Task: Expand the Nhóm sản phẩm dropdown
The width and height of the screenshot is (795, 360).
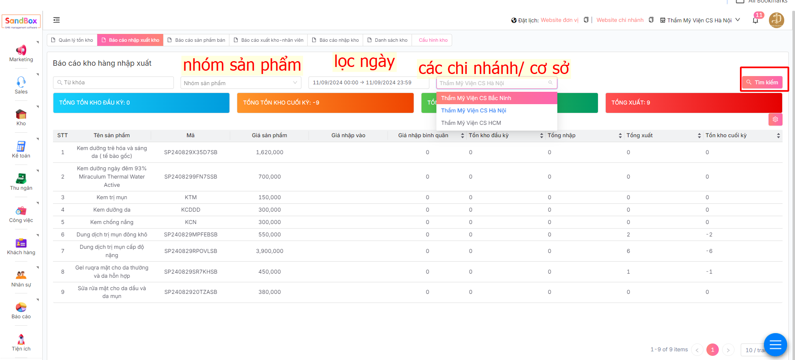Action: pos(241,83)
